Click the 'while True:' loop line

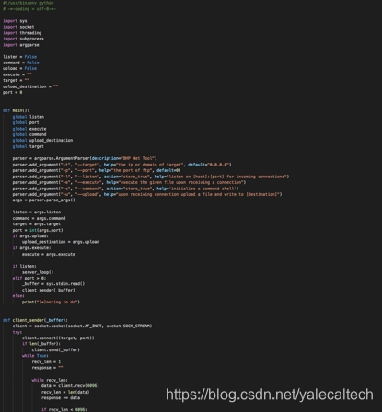click(35, 356)
